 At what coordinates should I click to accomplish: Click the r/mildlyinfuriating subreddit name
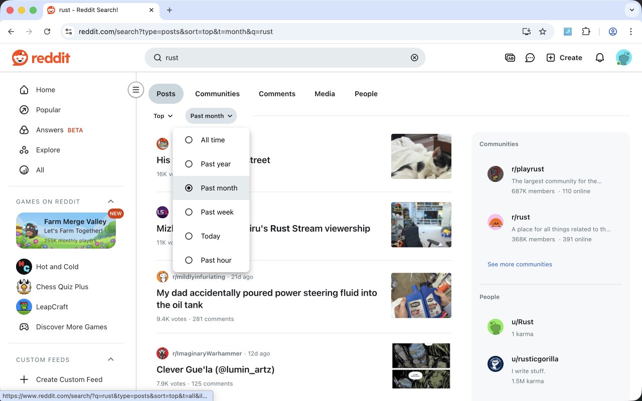point(199,277)
